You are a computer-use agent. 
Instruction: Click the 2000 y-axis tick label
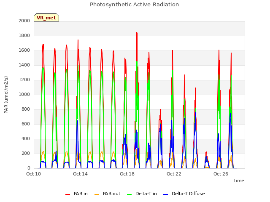(x=24, y=21)
